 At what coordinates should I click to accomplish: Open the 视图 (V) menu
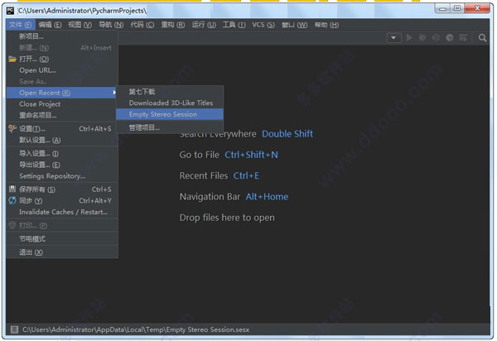[x=80, y=25]
